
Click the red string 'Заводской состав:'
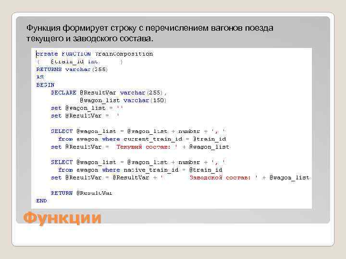pyautogui.click(x=220, y=177)
